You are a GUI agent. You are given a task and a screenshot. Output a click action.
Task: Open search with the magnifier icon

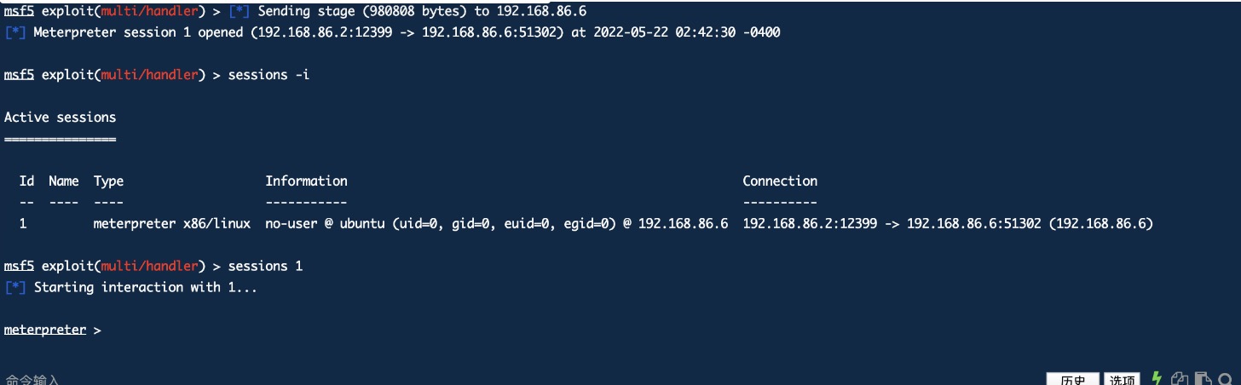[x=1226, y=379]
